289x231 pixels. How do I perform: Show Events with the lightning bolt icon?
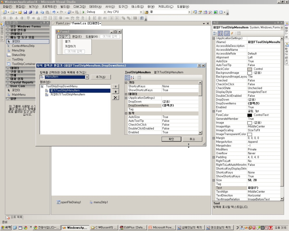coord(232,33)
